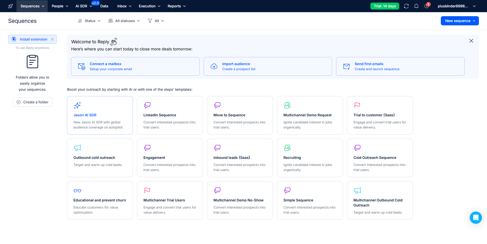Open the All filter dropdown
The height and width of the screenshot is (244, 487).
coord(156,21)
